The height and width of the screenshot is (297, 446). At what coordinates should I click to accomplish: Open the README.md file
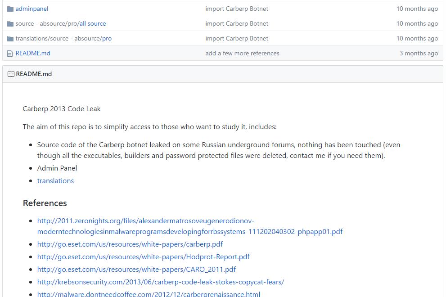click(33, 53)
